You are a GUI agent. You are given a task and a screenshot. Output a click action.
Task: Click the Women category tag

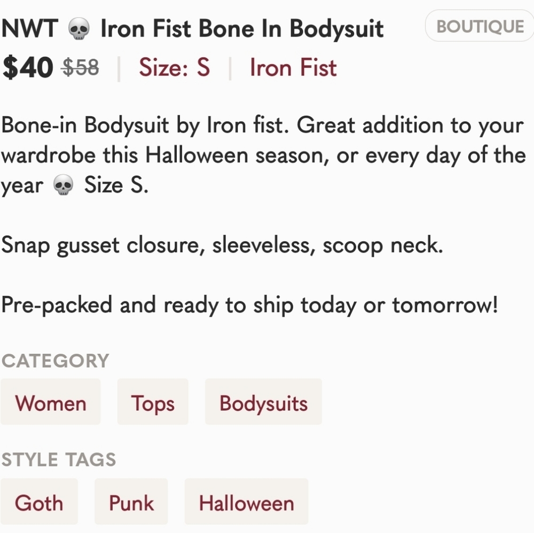point(50,402)
